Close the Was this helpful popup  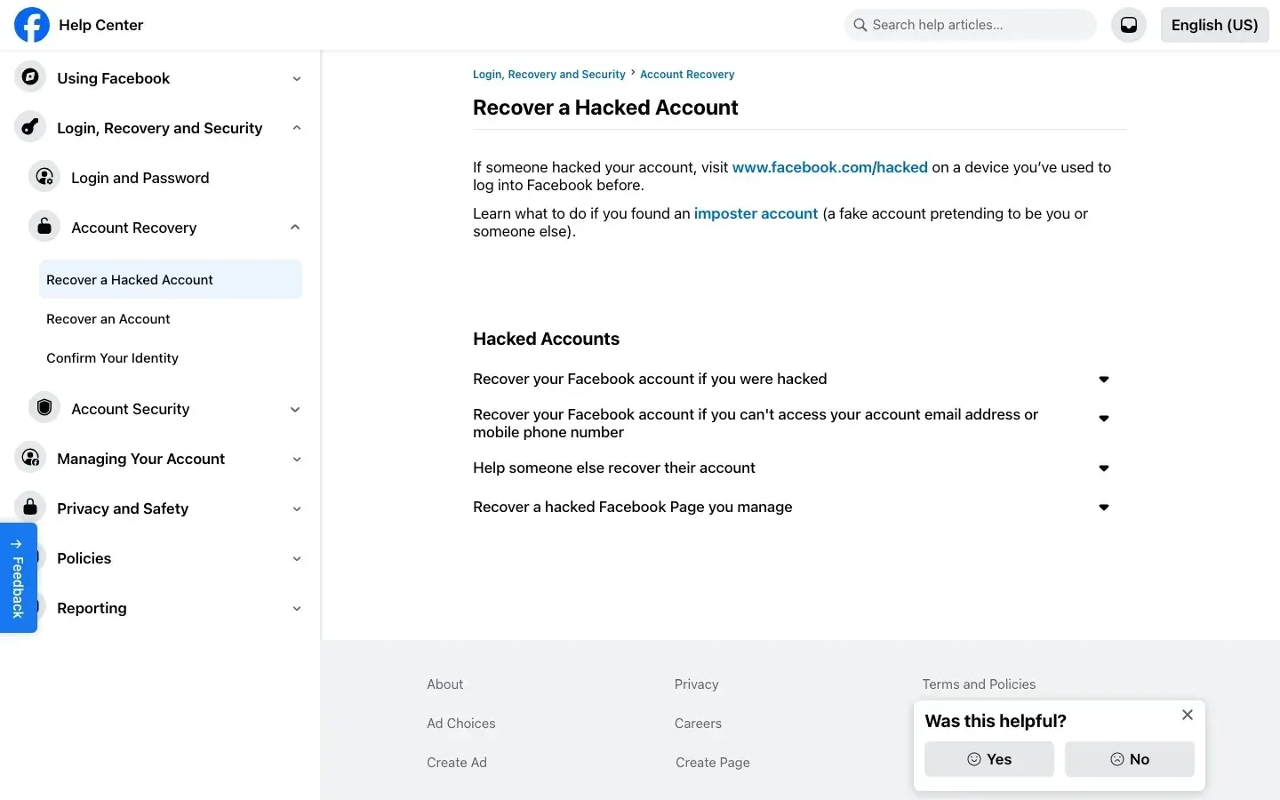1188,715
